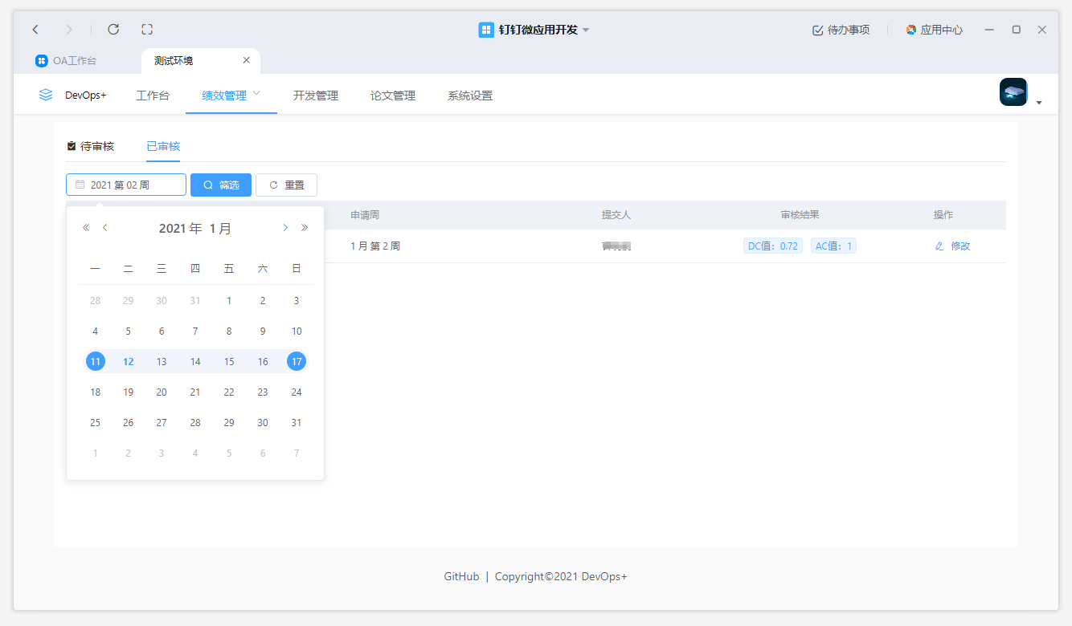Close the 测试环境 tab
Screen dimensions: 1072x626
point(247,60)
